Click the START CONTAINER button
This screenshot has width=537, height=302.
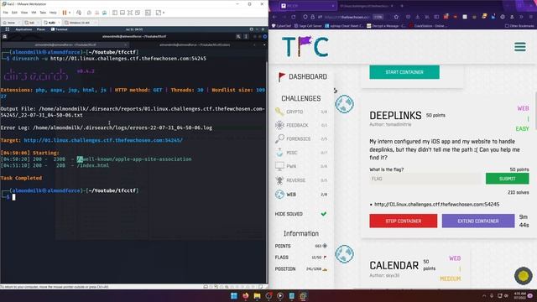(x=404, y=72)
